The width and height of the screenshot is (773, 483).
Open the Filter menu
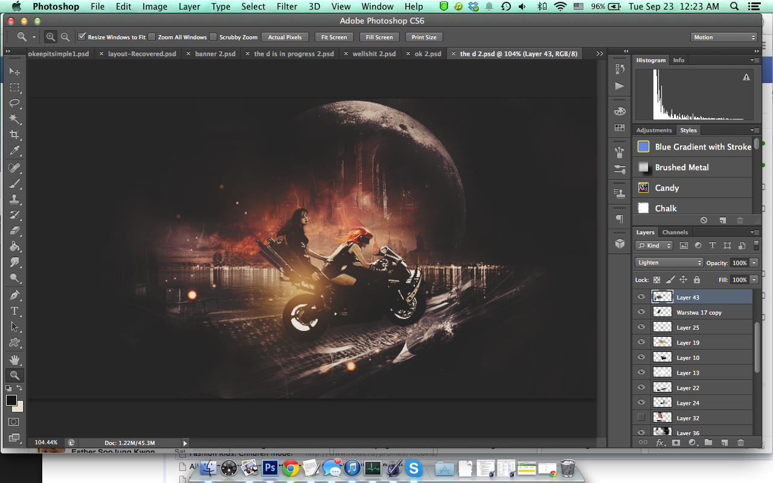(287, 7)
